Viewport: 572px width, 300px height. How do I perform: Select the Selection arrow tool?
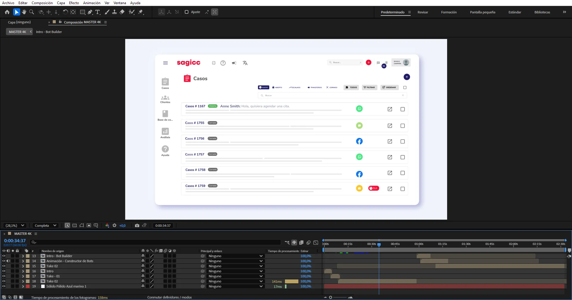[x=17, y=12]
